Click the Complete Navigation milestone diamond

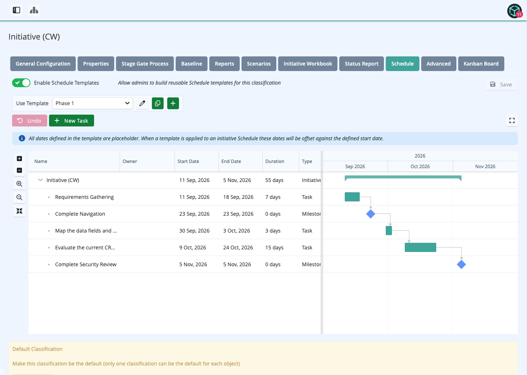point(371,214)
